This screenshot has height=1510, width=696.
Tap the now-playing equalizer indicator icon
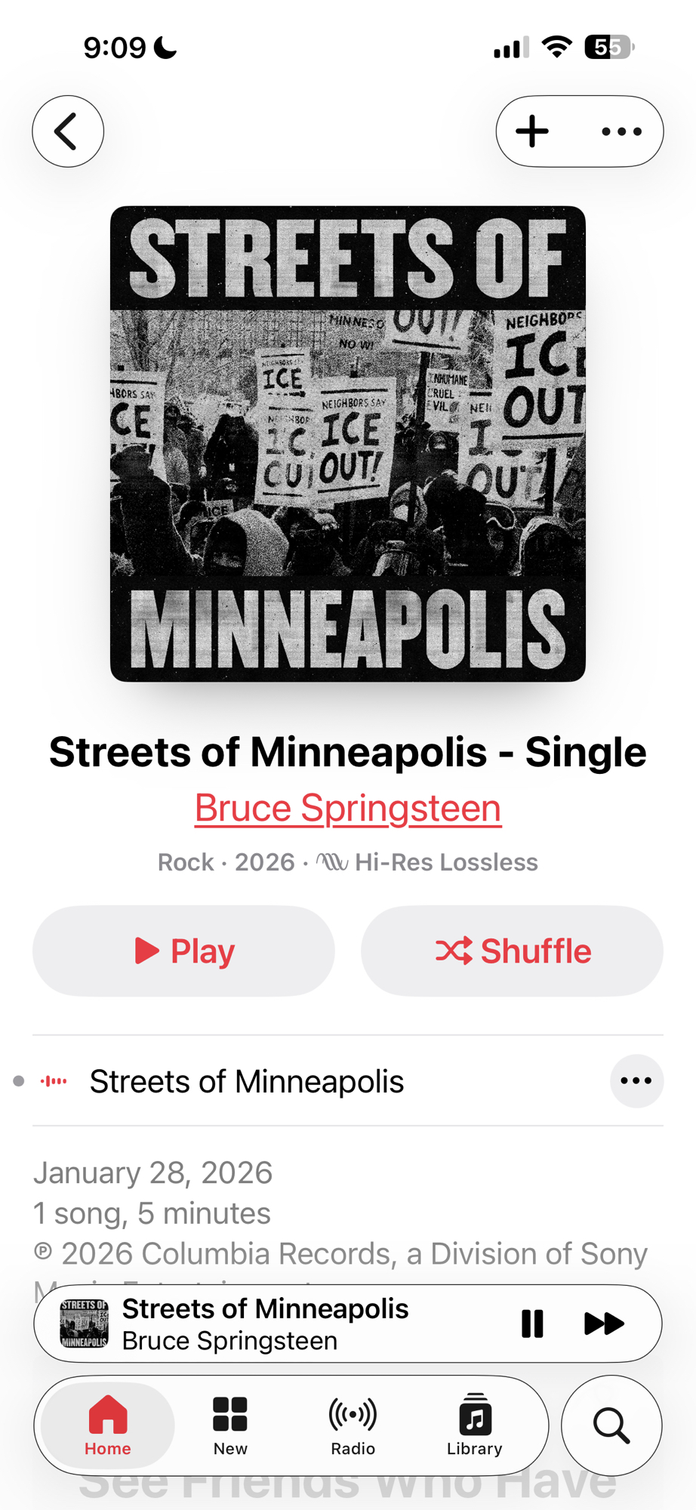[x=54, y=1081]
